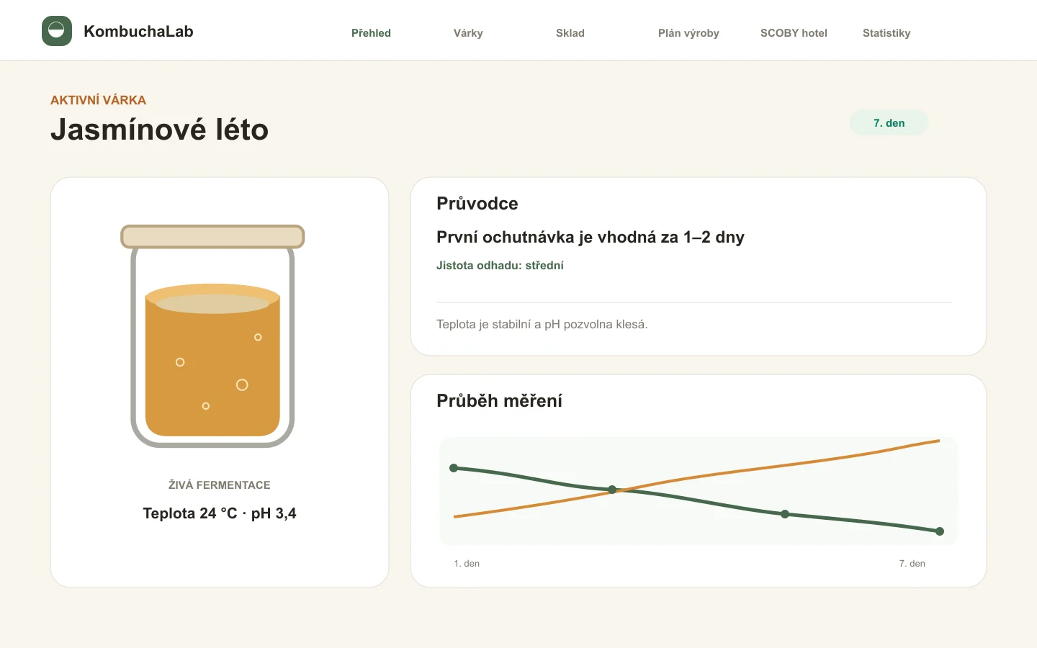This screenshot has width=1037, height=648.
Task: Click the jar lid graphic
Action: (x=212, y=237)
